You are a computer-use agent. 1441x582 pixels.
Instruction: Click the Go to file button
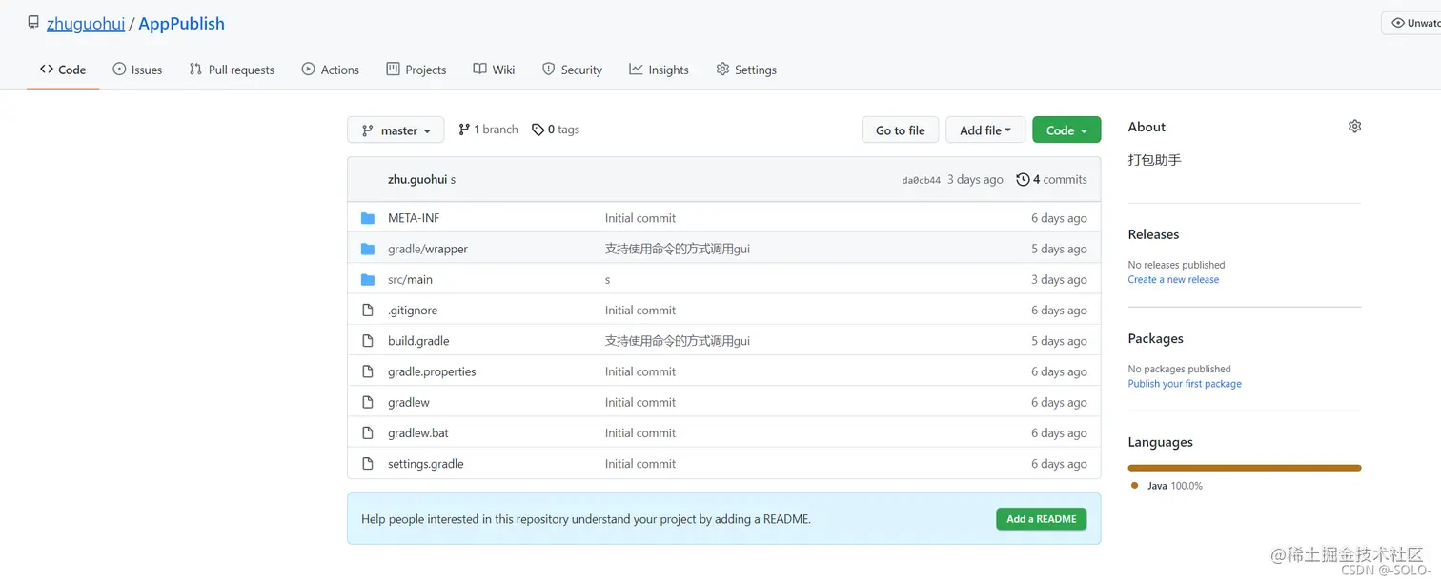point(900,130)
